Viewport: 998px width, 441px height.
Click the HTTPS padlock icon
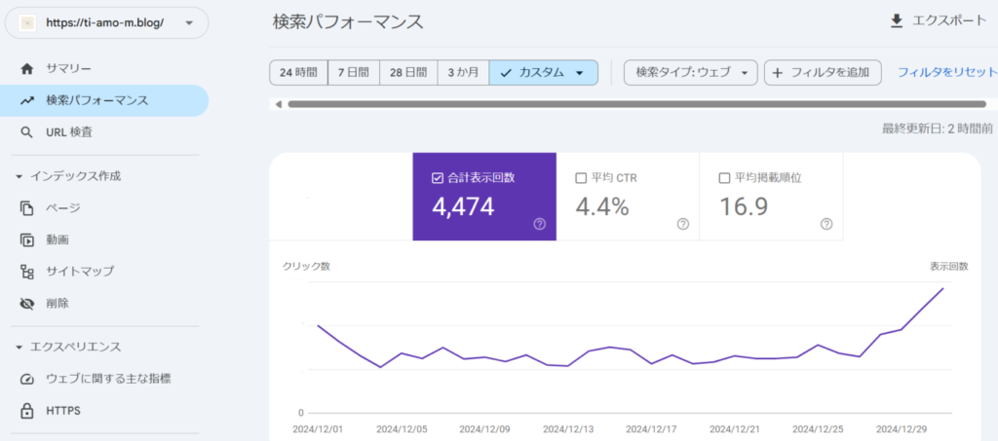(27, 411)
